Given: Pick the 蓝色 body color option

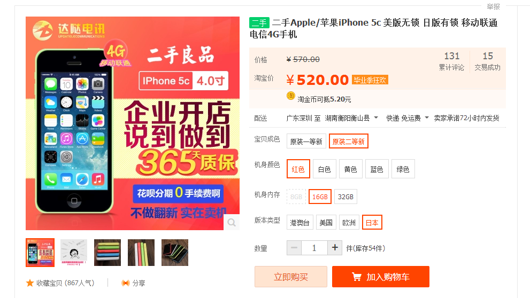Looking at the screenshot, I should pyautogui.click(x=377, y=169).
